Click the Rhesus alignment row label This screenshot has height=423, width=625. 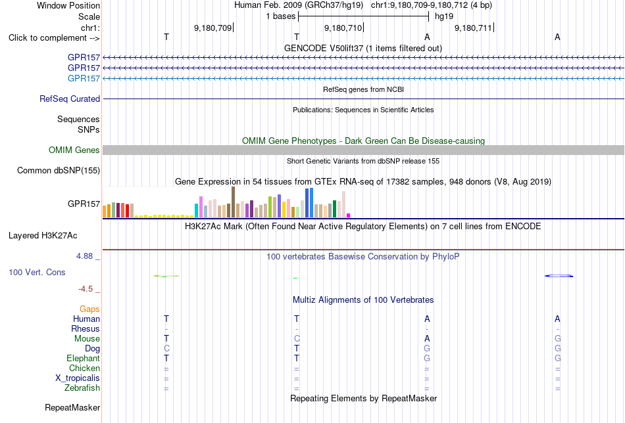tap(86, 328)
